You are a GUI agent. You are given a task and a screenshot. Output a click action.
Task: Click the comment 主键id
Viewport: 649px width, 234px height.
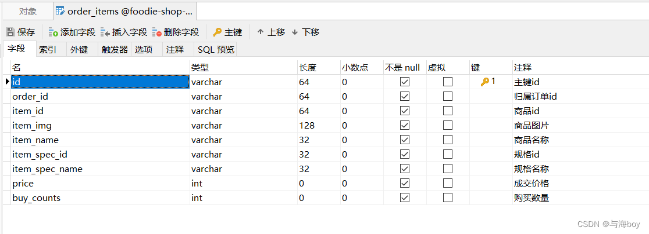pyautogui.click(x=526, y=82)
